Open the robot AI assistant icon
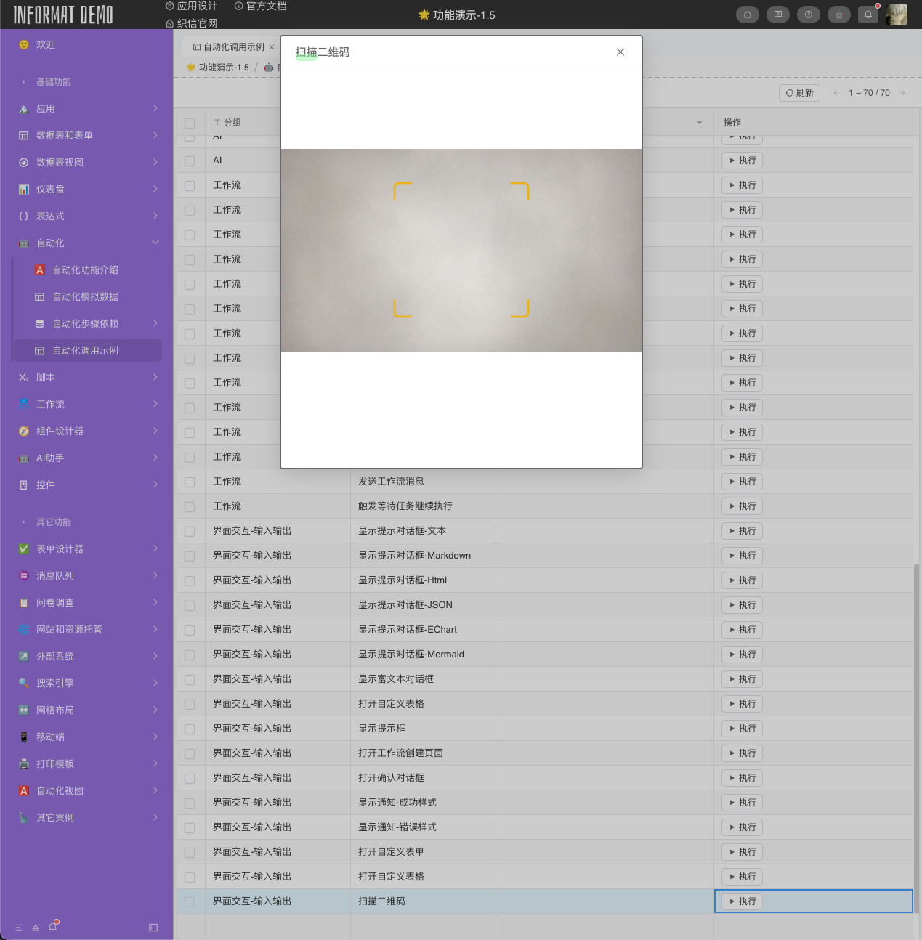This screenshot has width=922, height=940. click(838, 15)
